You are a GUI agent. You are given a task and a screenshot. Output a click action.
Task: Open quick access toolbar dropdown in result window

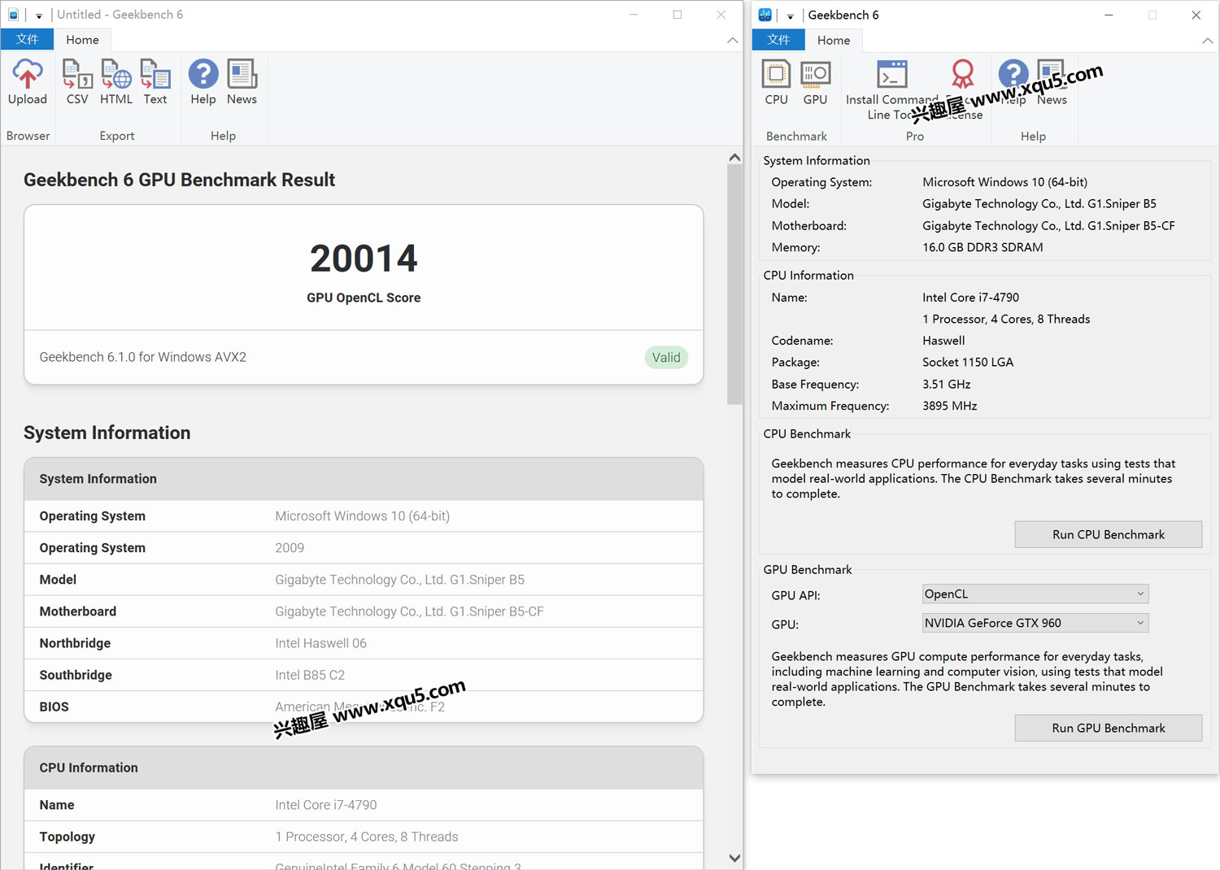pyautogui.click(x=39, y=15)
